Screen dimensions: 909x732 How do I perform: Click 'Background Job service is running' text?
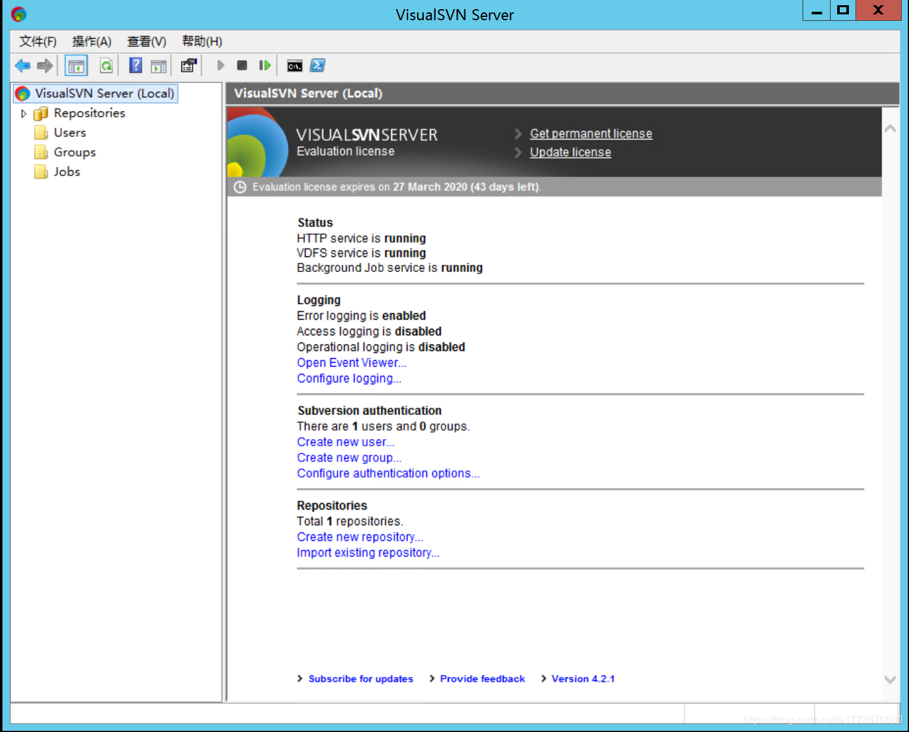point(390,267)
